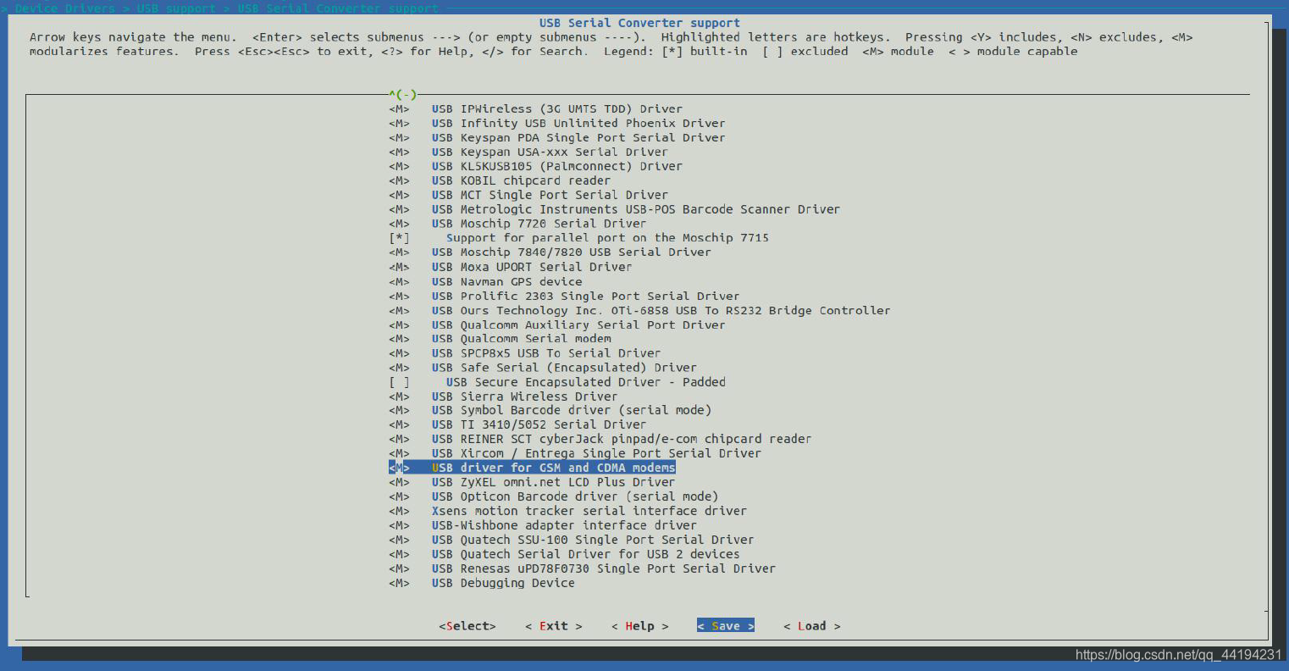The height and width of the screenshot is (671, 1289).
Task: Select USB Moschip 7720 Serial Driver
Action: [539, 224]
